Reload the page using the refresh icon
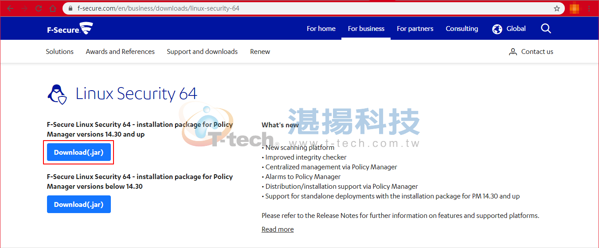Image resolution: width=599 pixels, height=248 pixels. (x=39, y=8)
